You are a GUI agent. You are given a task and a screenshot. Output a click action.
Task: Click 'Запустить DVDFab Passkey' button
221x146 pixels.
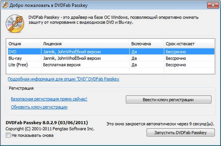pos(181,133)
